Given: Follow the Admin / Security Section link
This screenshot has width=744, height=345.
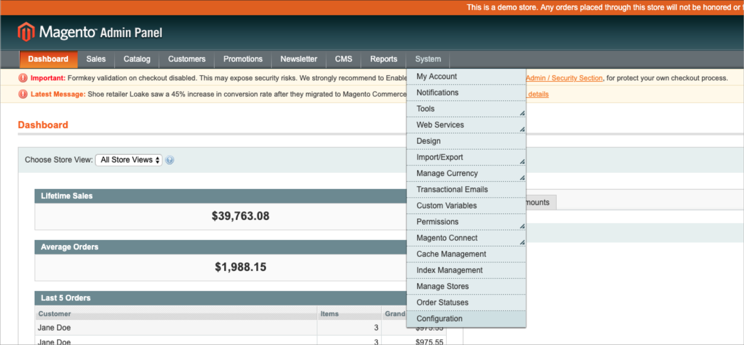Looking at the screenshot, I should pyautogui.click(x=564, y=78).
